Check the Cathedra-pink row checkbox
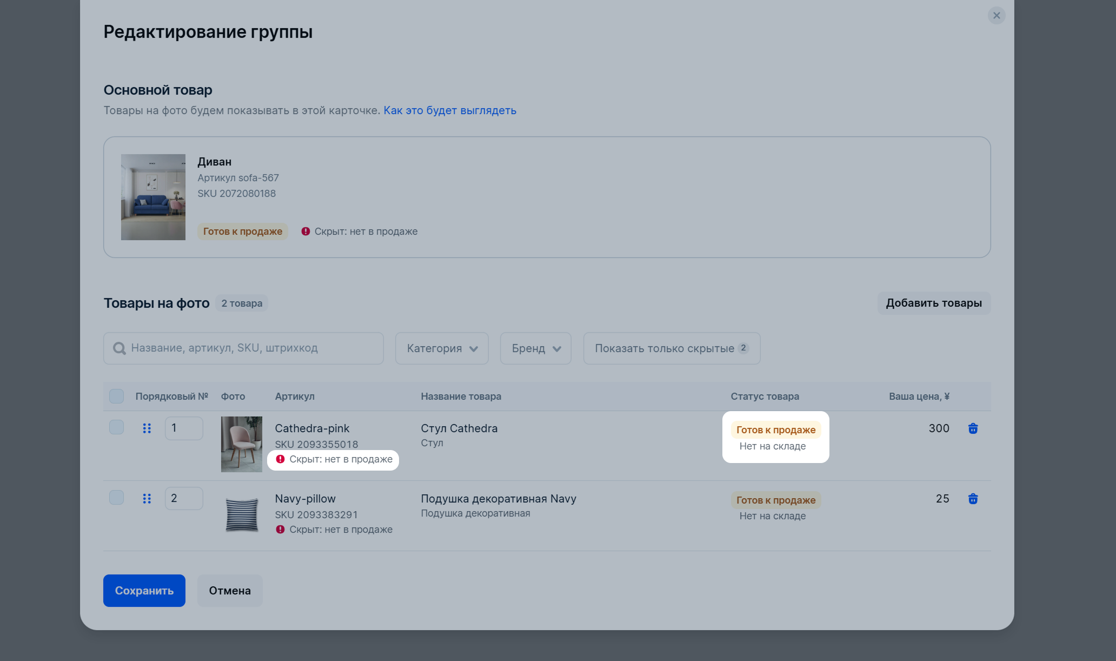 point(116,427)
